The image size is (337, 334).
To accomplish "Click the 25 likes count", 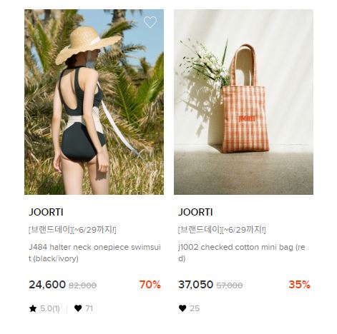I will point(195,308).
